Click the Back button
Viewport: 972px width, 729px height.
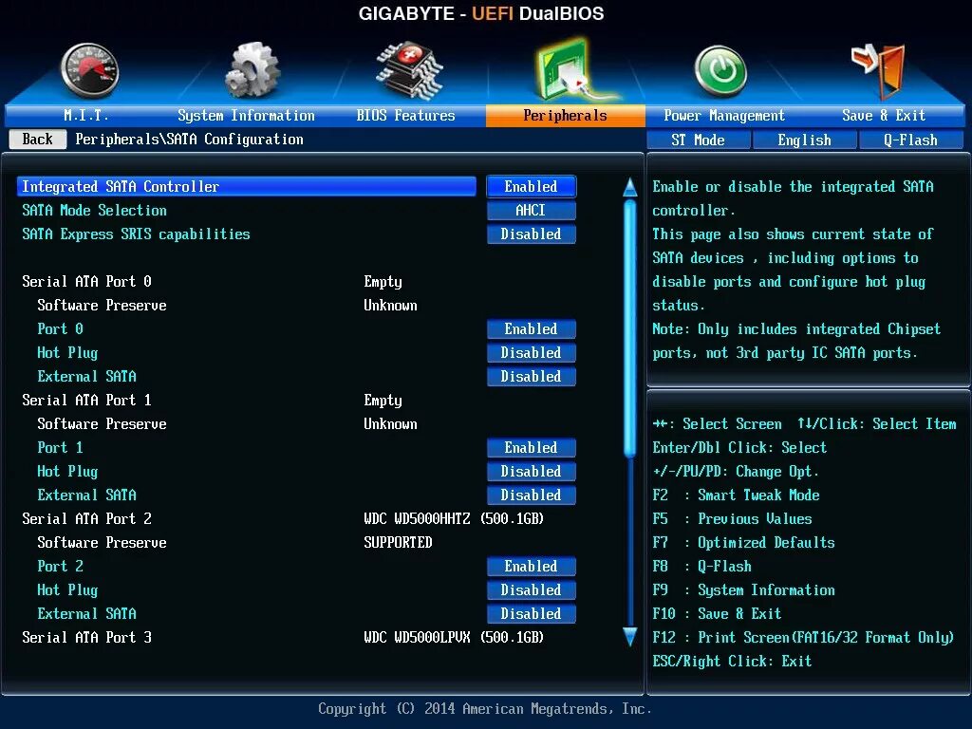coord(37,139)
